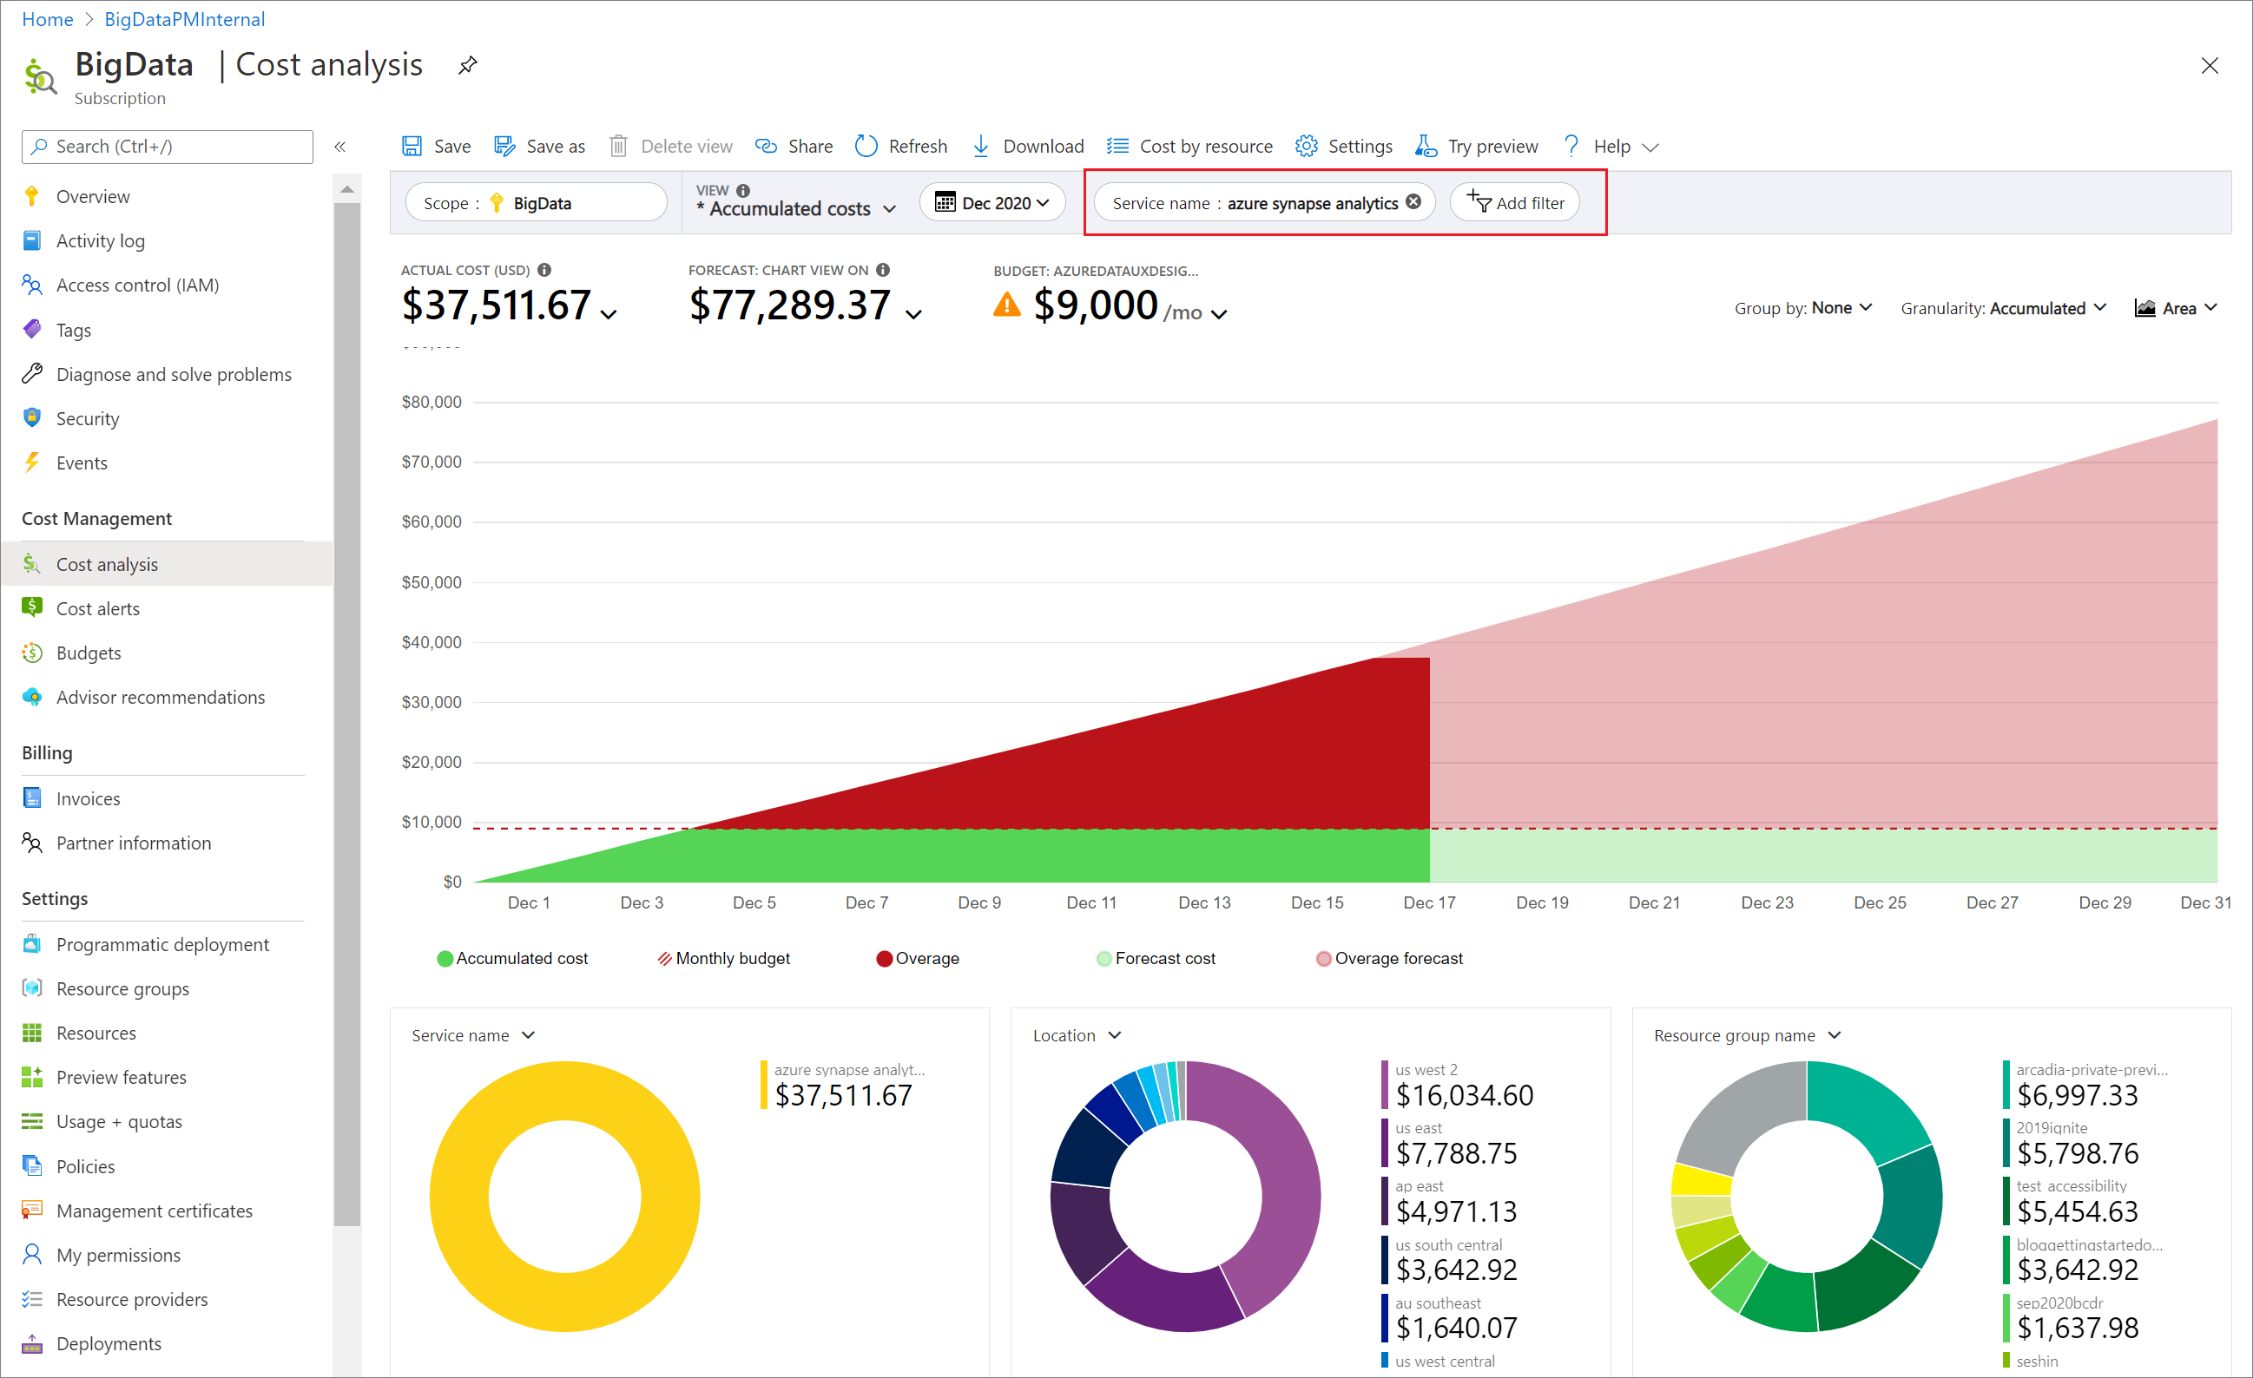Click the Add filter button
Screen dimensions: 2253x1378
pyautogui.click(x=1518, y=202)
